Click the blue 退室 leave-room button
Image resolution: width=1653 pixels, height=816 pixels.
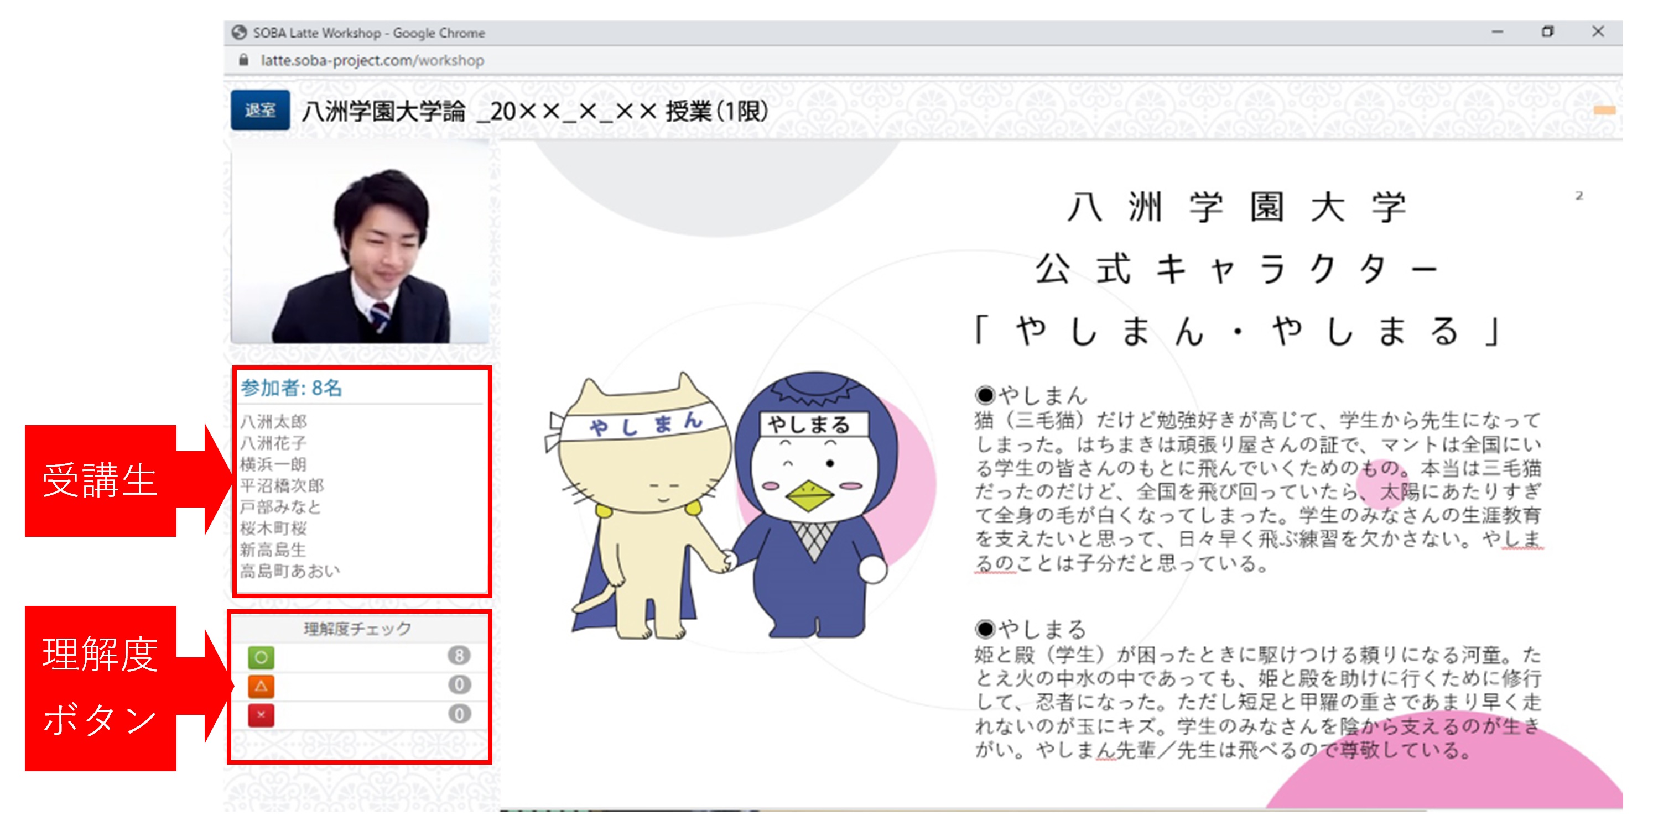point(260,111)
